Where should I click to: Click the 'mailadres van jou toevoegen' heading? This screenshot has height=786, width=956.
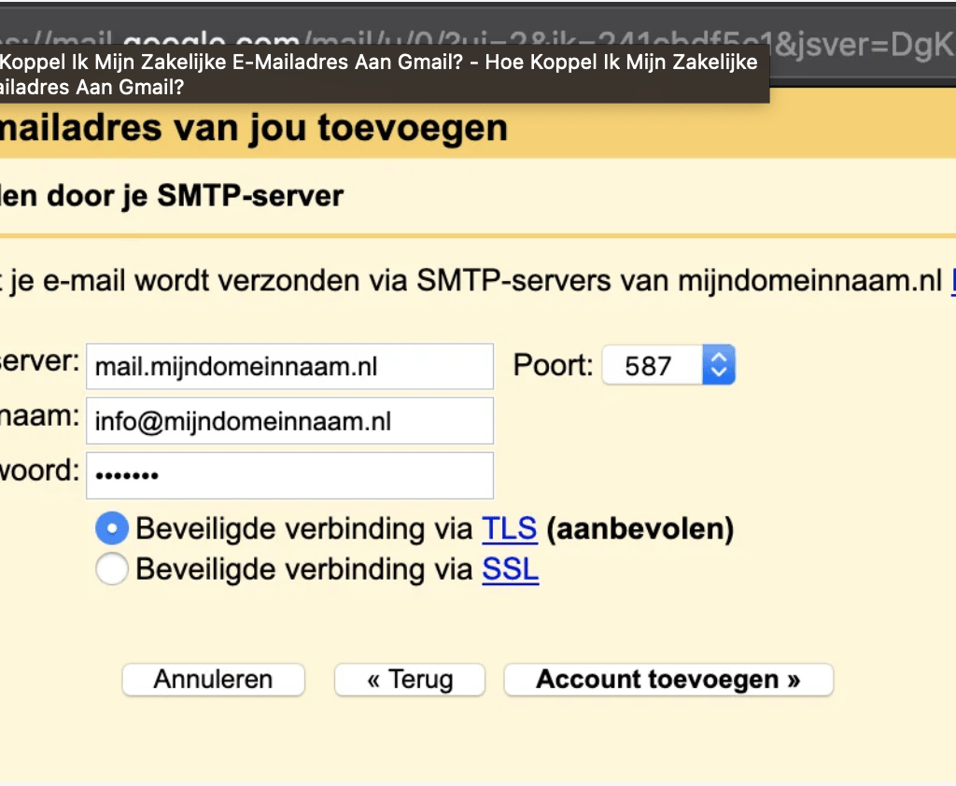252,127
